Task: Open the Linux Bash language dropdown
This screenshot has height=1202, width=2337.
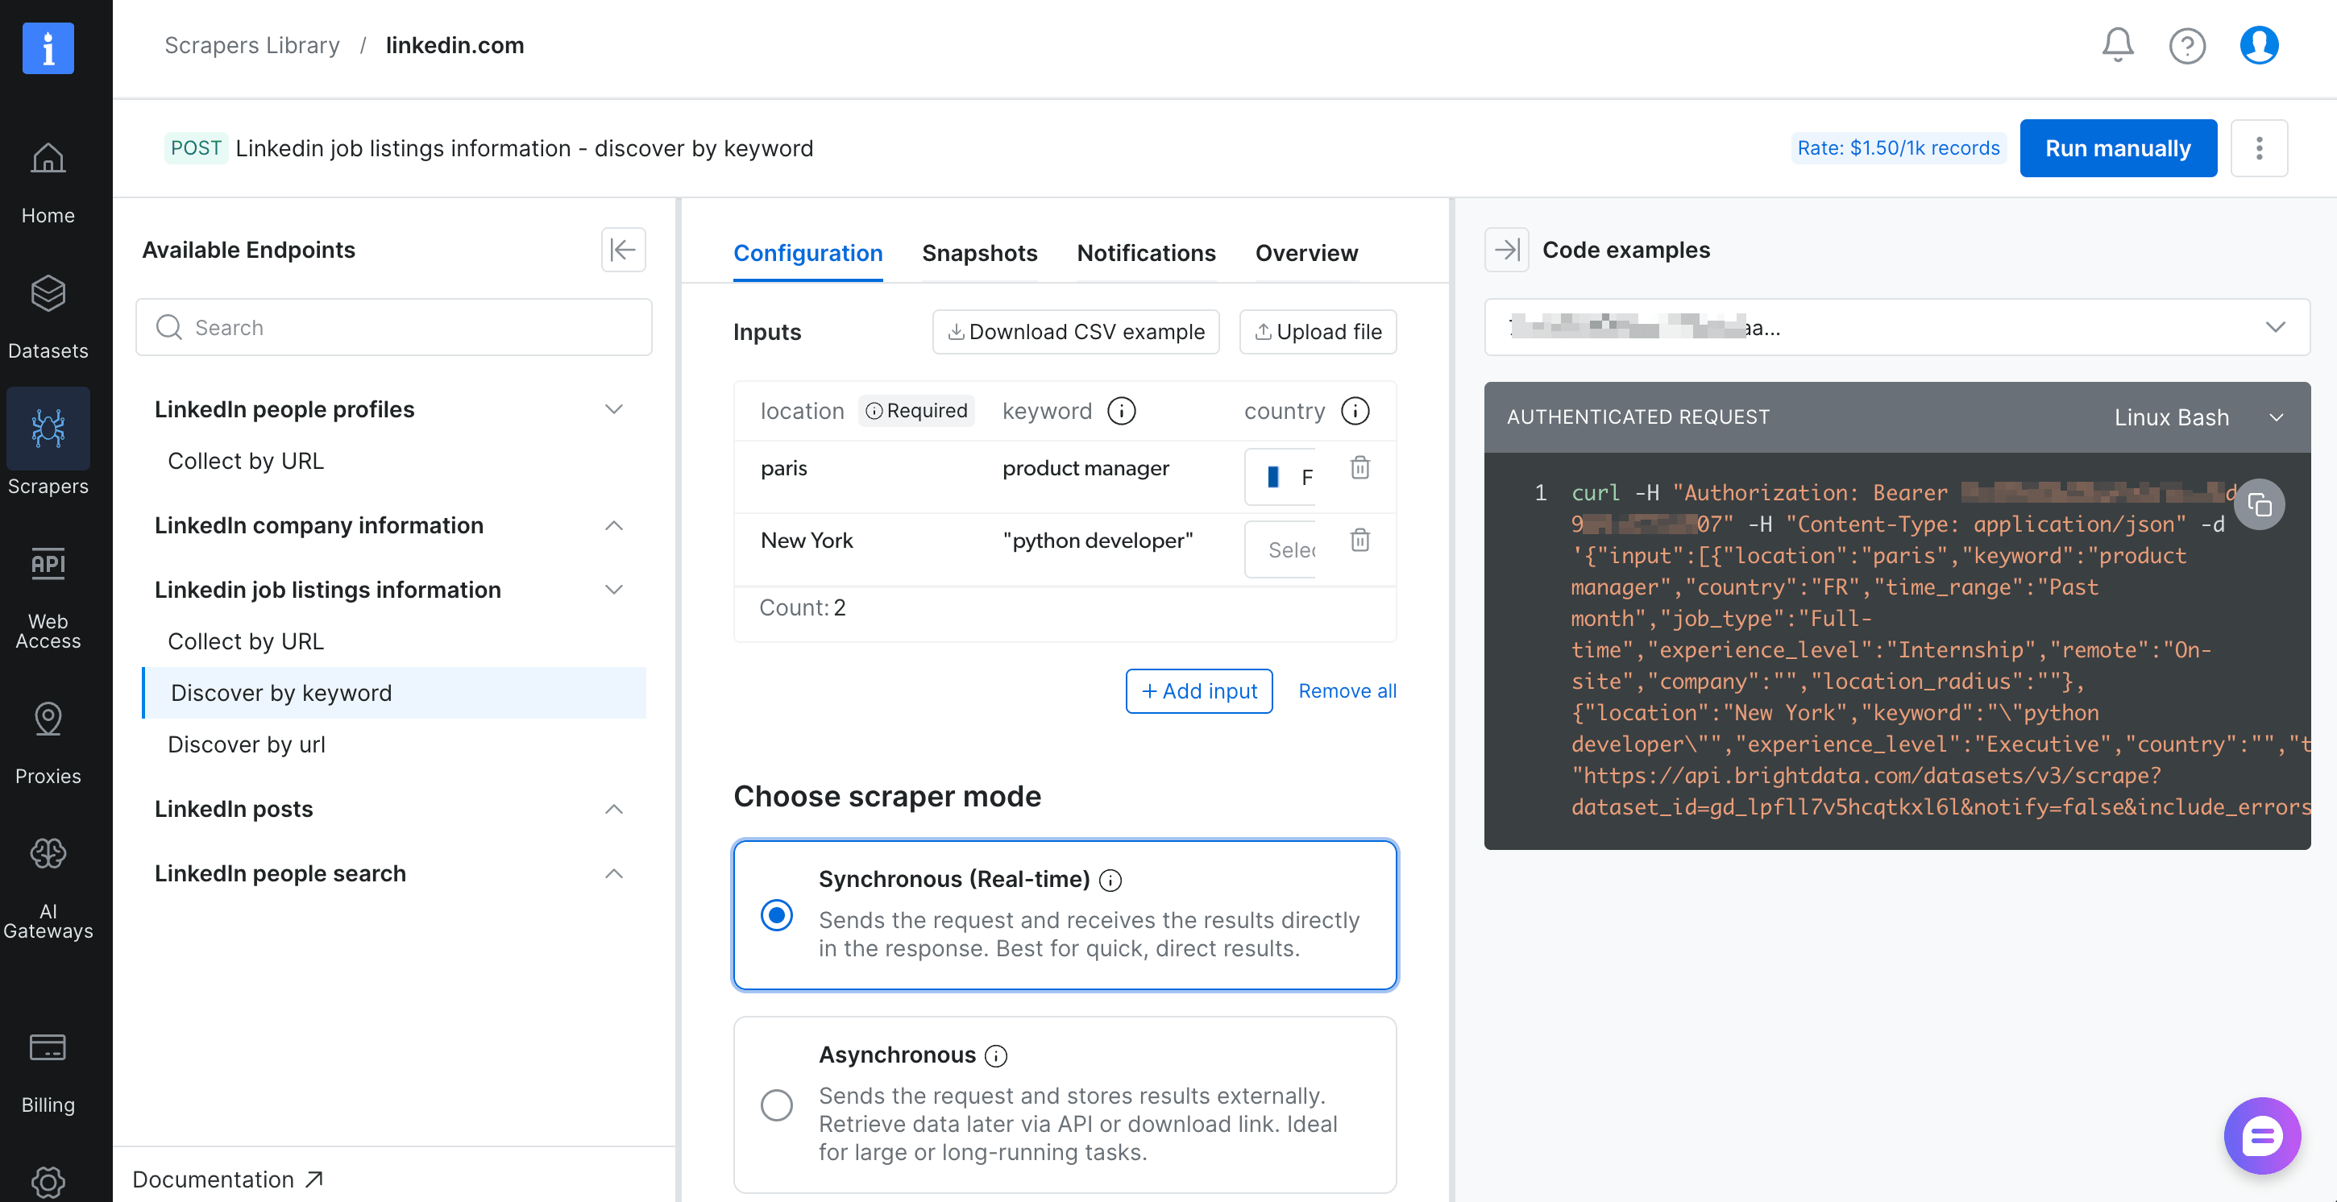Action: point(2198,417)
